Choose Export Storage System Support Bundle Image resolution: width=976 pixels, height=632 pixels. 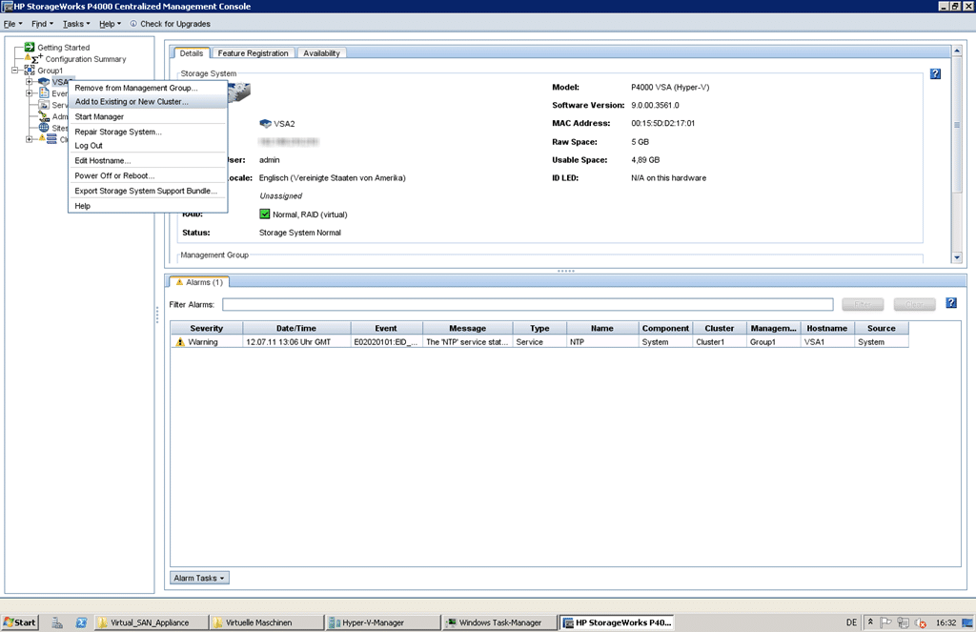click(148, 191)
